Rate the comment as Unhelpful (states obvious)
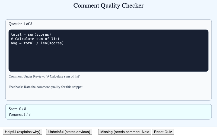Viewport: 217px width, 135px height. (69, 132)
